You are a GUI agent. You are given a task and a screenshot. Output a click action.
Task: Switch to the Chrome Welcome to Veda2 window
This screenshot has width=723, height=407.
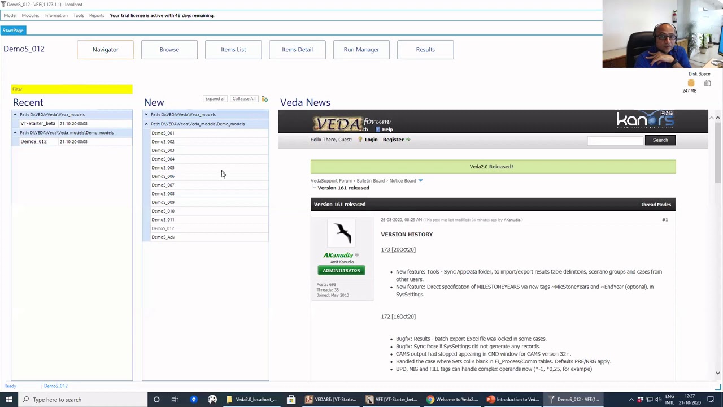pyautogui.click(x=452, y=400)
